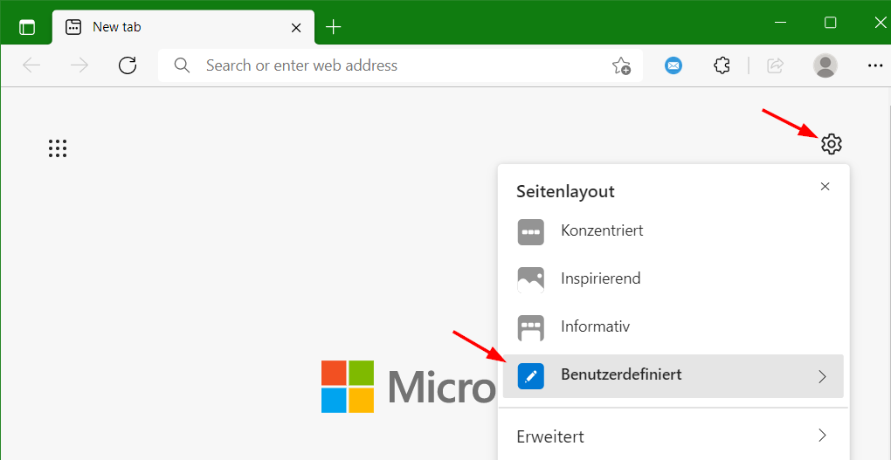Click the Informativ layout icon
The width and height of the screenshot is (891, 460).
pos(531,328)
